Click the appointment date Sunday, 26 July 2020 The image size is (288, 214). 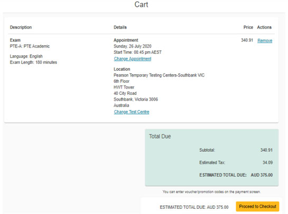pos(133,46)
